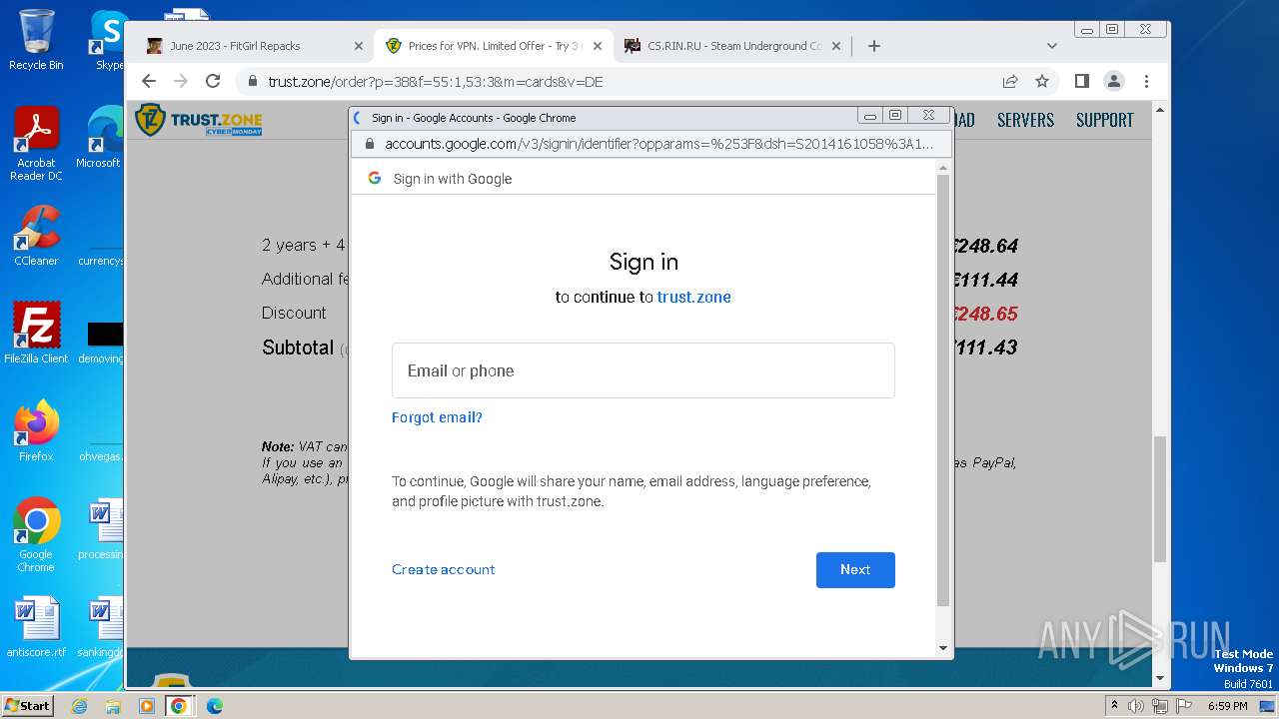Screen dimensions: 1279x719
Task: Open the Acrobat Reader DC desktop icon
Action: (x=36, y=144)
